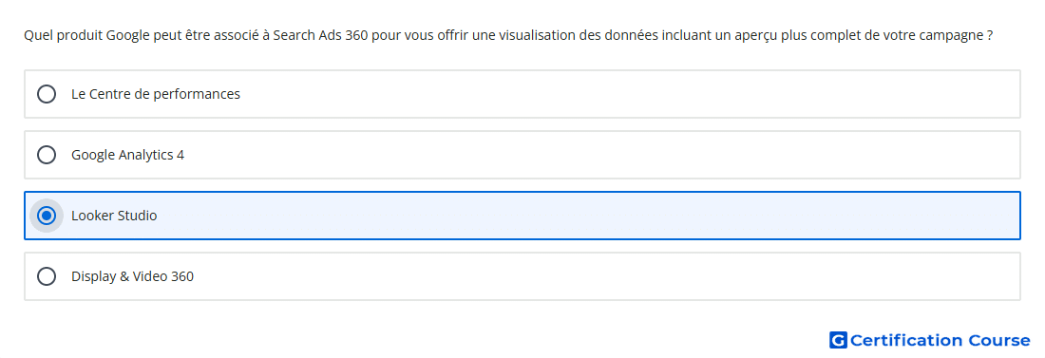Click the 'Google Analytics 4' answer label

tap(128, 155)
